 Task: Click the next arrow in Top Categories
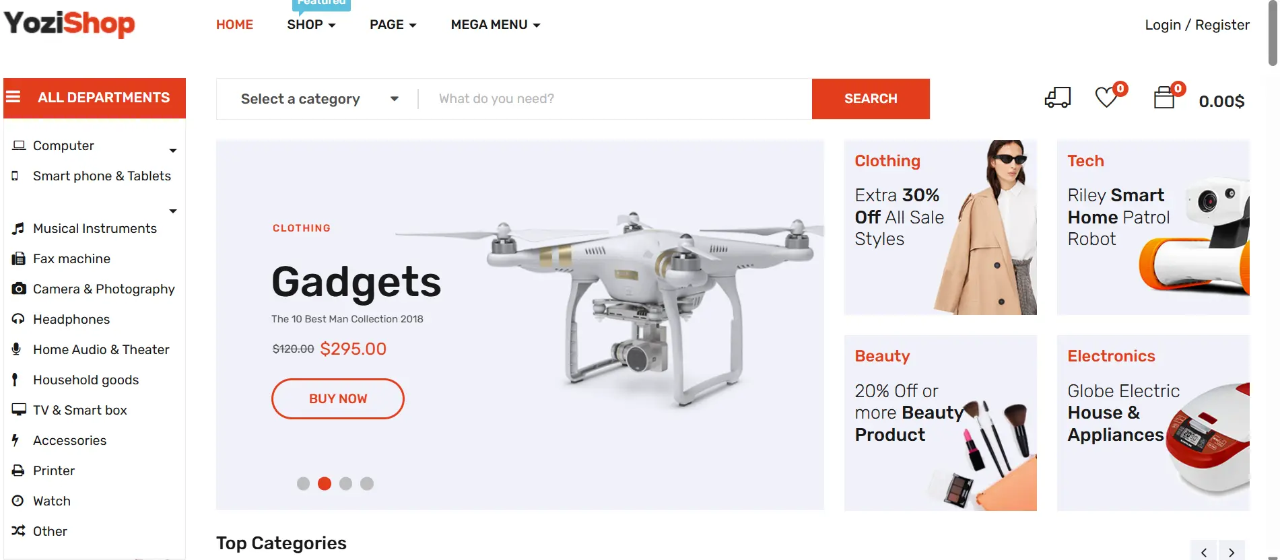(1232, 552)
